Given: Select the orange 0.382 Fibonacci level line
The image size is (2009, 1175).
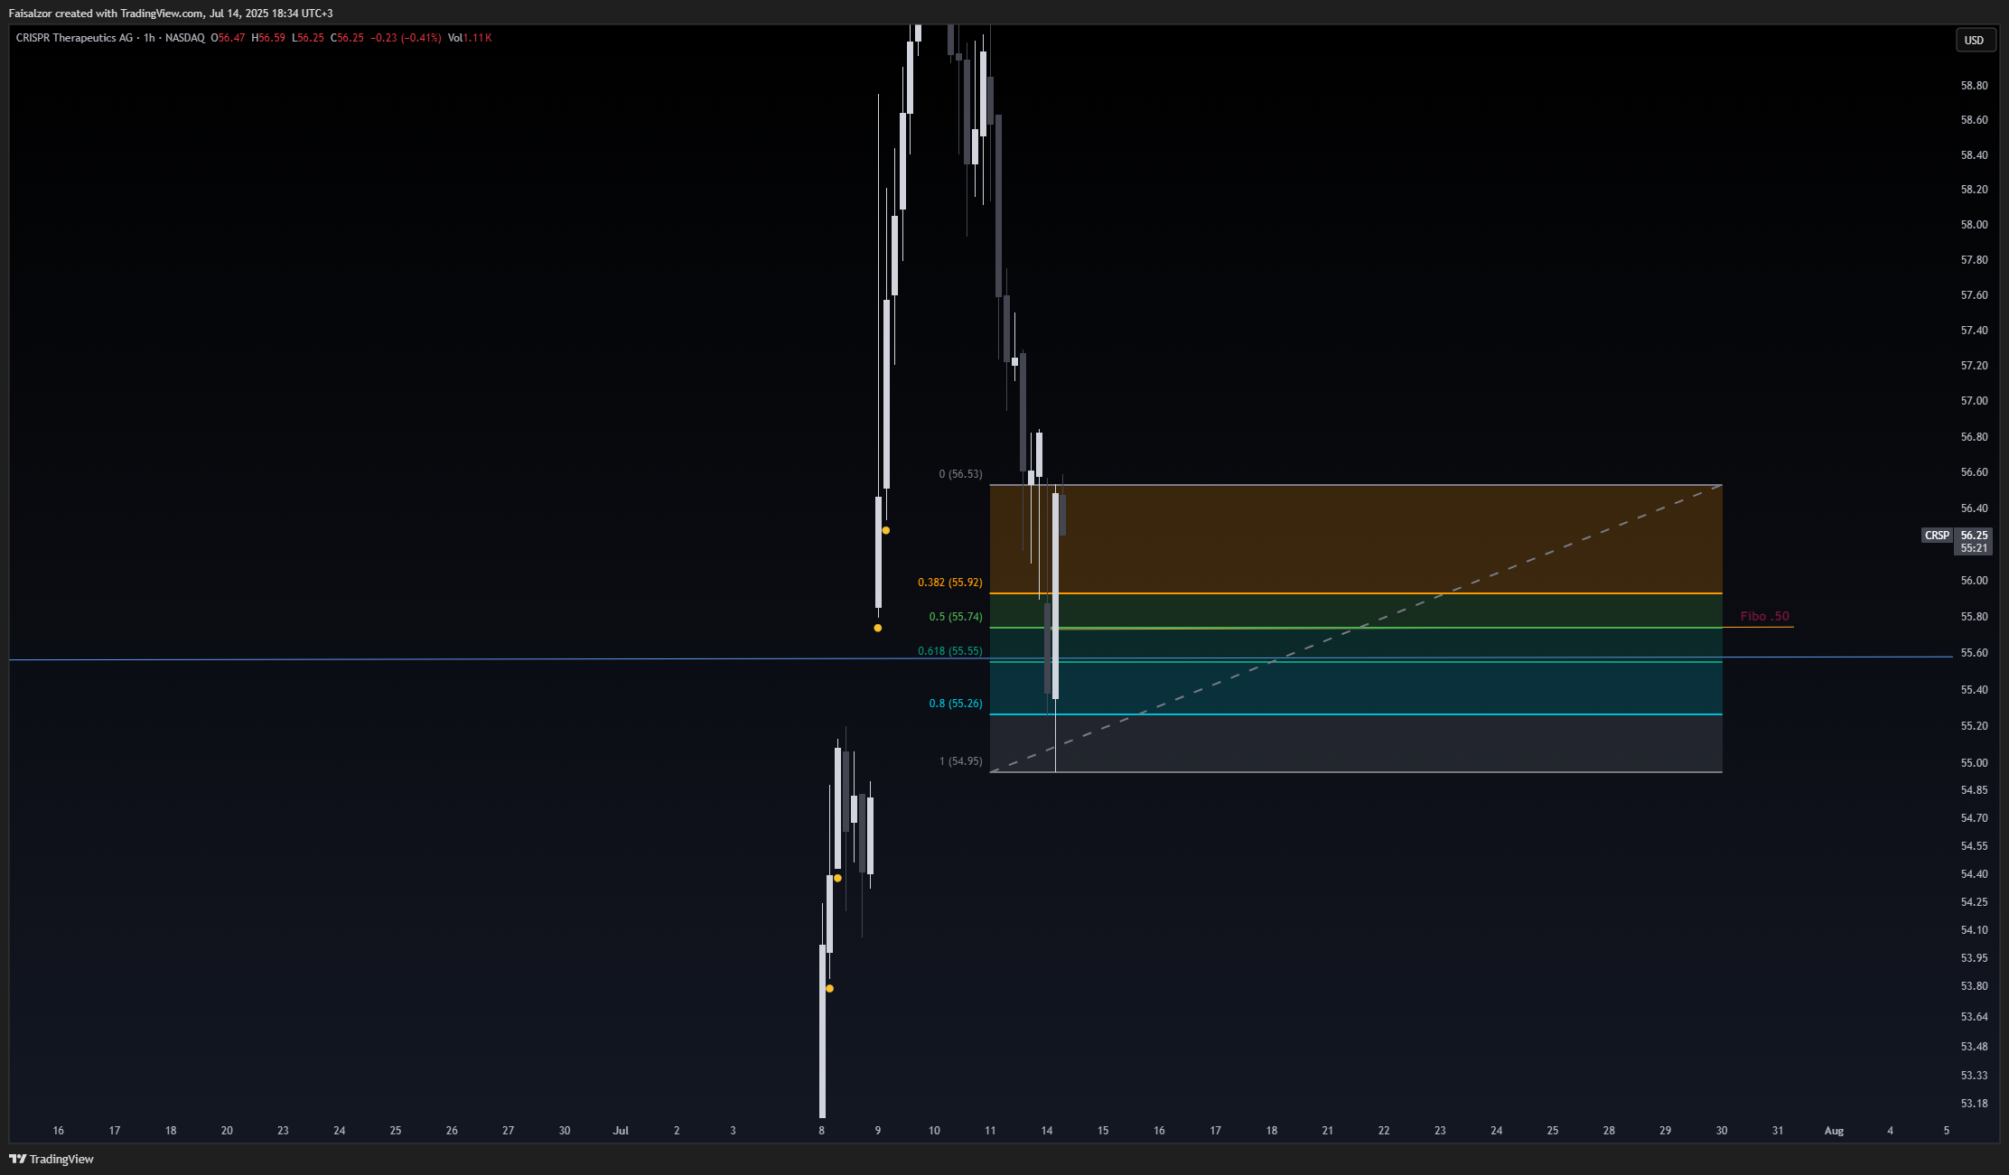Looking at the screenshot, I should coord(1355,593).
